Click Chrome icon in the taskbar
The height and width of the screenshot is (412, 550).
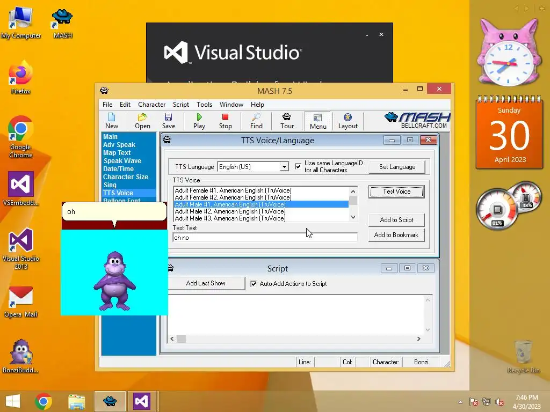click(44, 401)
